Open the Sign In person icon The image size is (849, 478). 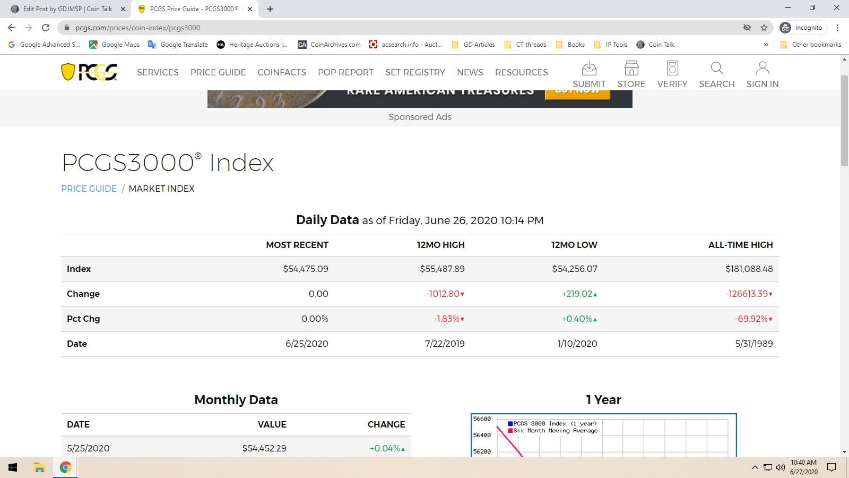[x=763, y=75]
